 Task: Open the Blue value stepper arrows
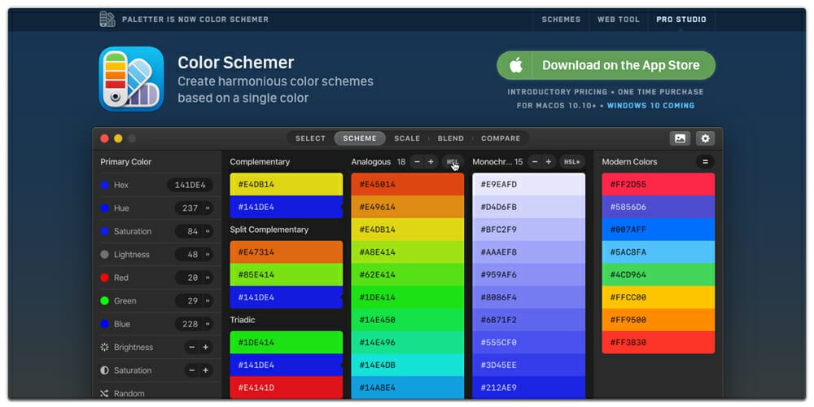[208, 324]
